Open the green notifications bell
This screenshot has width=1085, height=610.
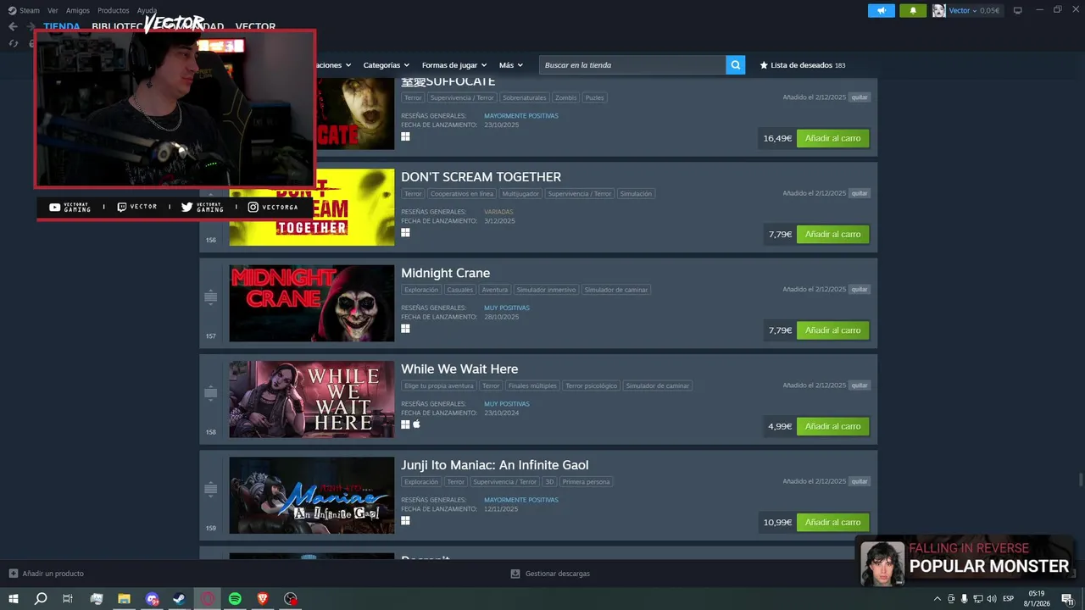tap(913, 10)
